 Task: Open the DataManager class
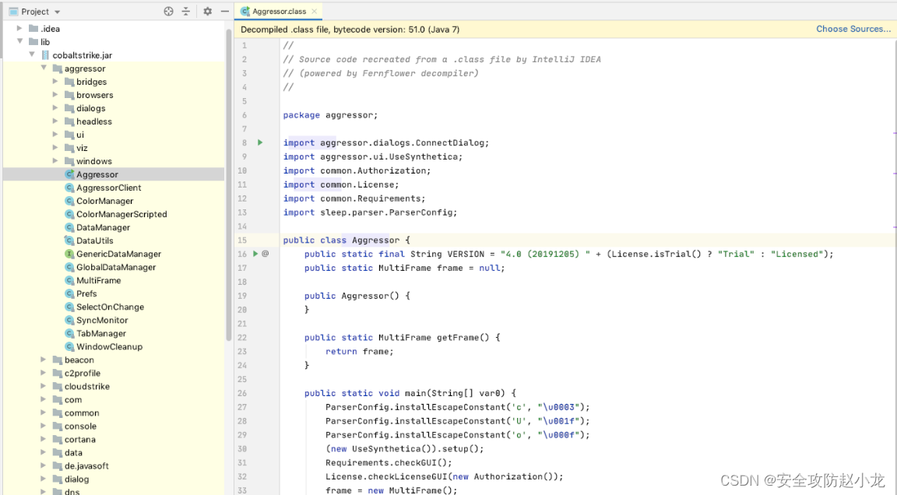point(103,227)
